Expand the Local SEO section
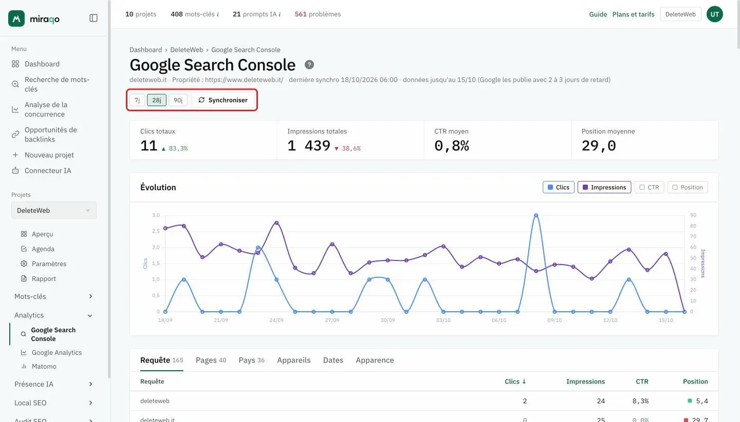This screenshot has width=740, height=422. [54, 403]
